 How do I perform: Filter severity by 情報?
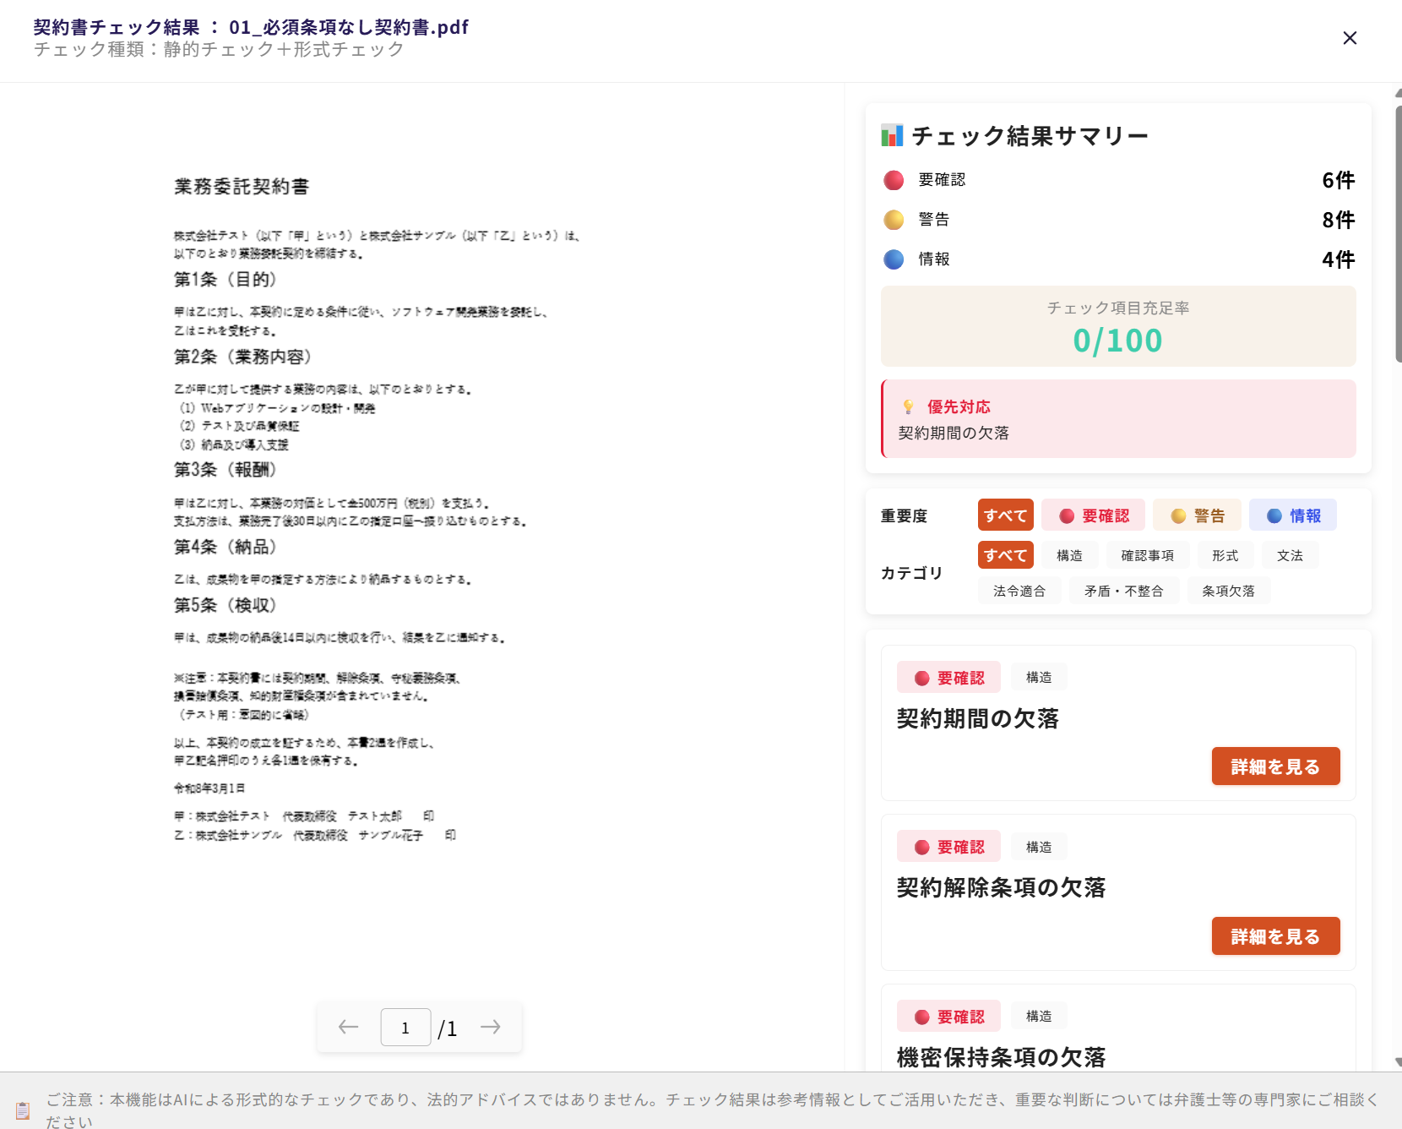(1293, 515)
